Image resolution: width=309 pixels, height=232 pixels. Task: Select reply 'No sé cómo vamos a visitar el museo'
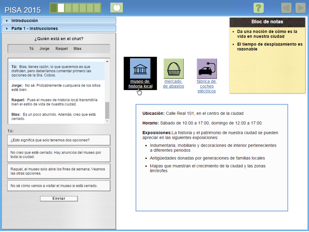[x=59, y=186]
